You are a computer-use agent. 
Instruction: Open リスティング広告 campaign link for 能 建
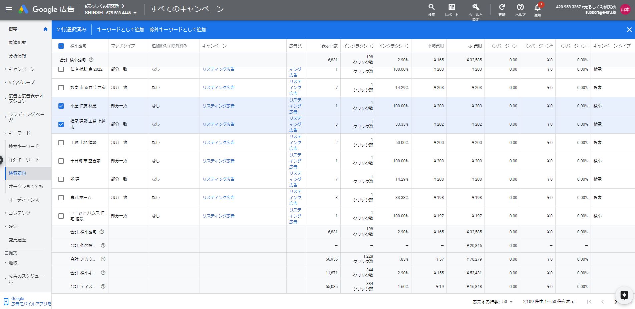pyautogui.click(x=219, y=179)
